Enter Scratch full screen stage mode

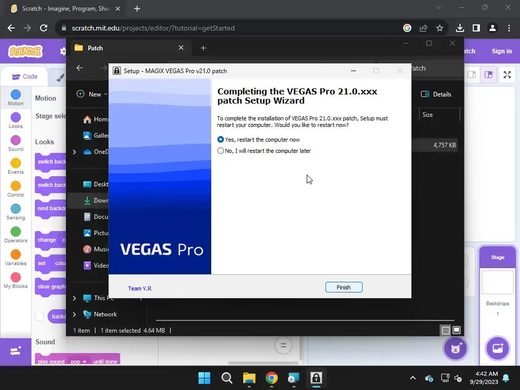point(507,75)
